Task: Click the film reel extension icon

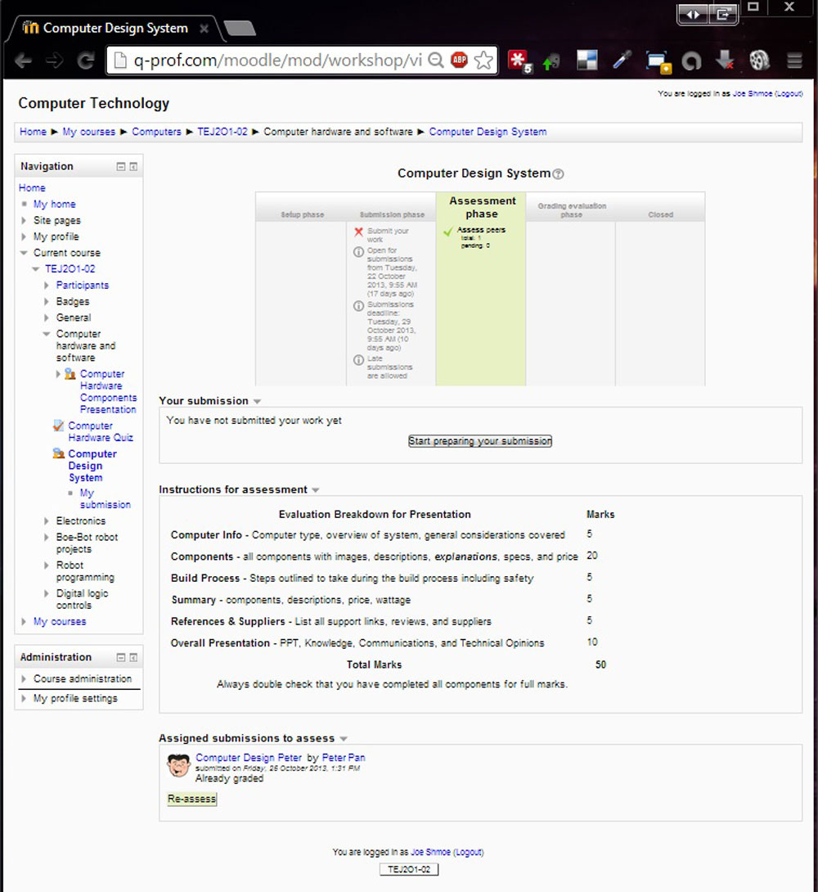Action: pos(759,60)
